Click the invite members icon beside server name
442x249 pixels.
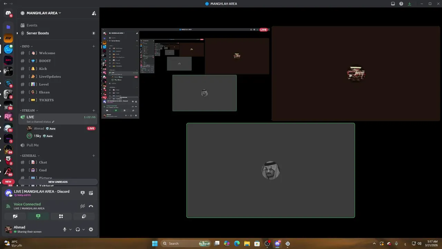click(94, 13)
